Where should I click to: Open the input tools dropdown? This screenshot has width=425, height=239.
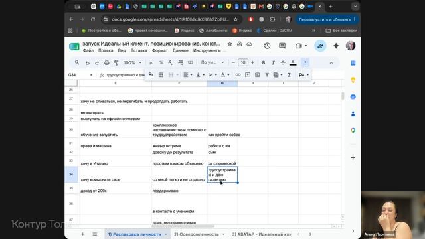click(x=303, y=75)
